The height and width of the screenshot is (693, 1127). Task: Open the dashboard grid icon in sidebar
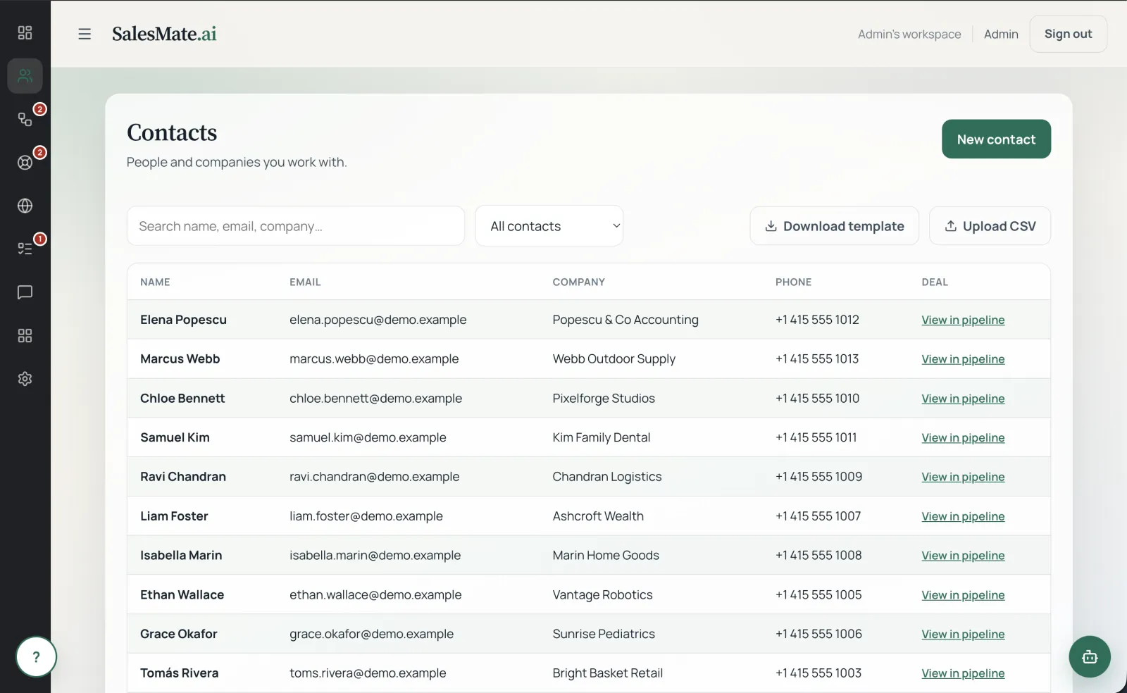[x=25, y=32]
